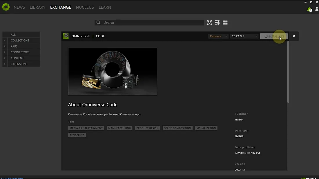
Task: Open the Learn tab
Action: pos(105,7)
